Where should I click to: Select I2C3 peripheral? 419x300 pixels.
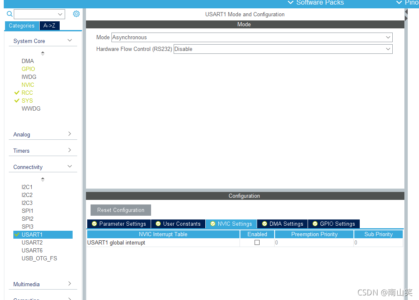27,203
